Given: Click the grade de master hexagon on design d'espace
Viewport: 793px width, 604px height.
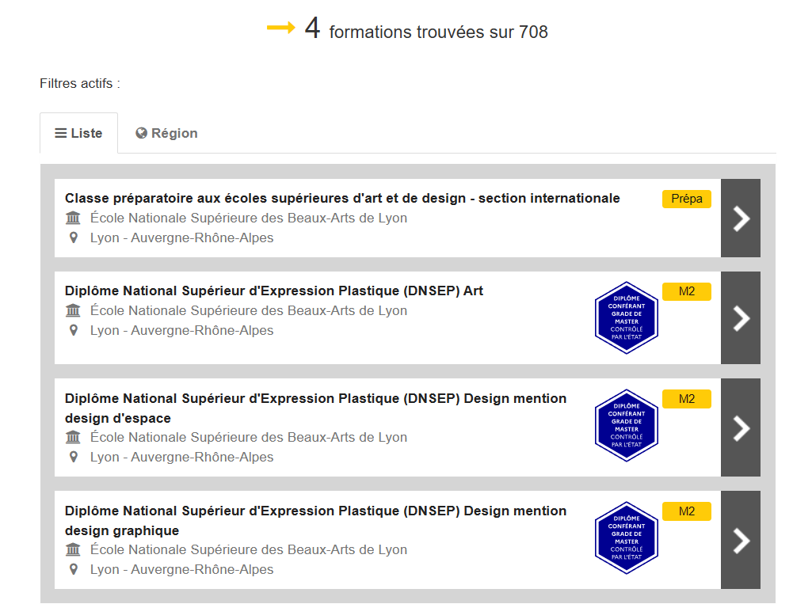Looking at the screenshot, I should coord(627,425).
